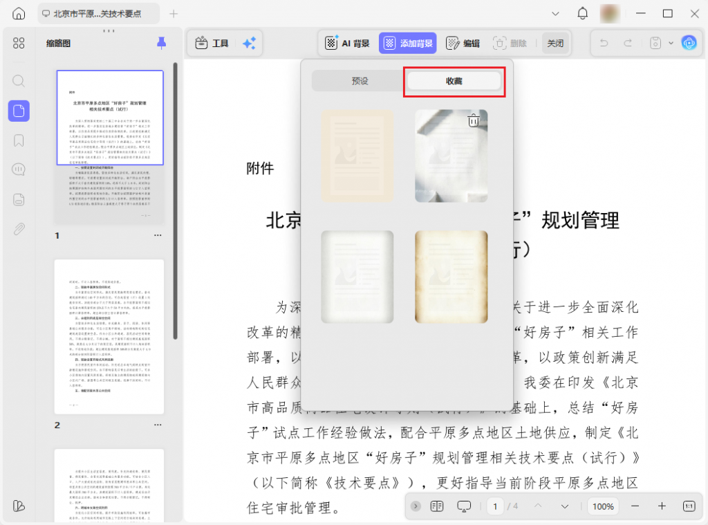Click the AI 背景 button

coord(348,44)
